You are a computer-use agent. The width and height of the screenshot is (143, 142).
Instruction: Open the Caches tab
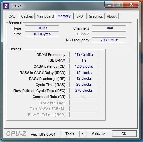click(27, 16)
